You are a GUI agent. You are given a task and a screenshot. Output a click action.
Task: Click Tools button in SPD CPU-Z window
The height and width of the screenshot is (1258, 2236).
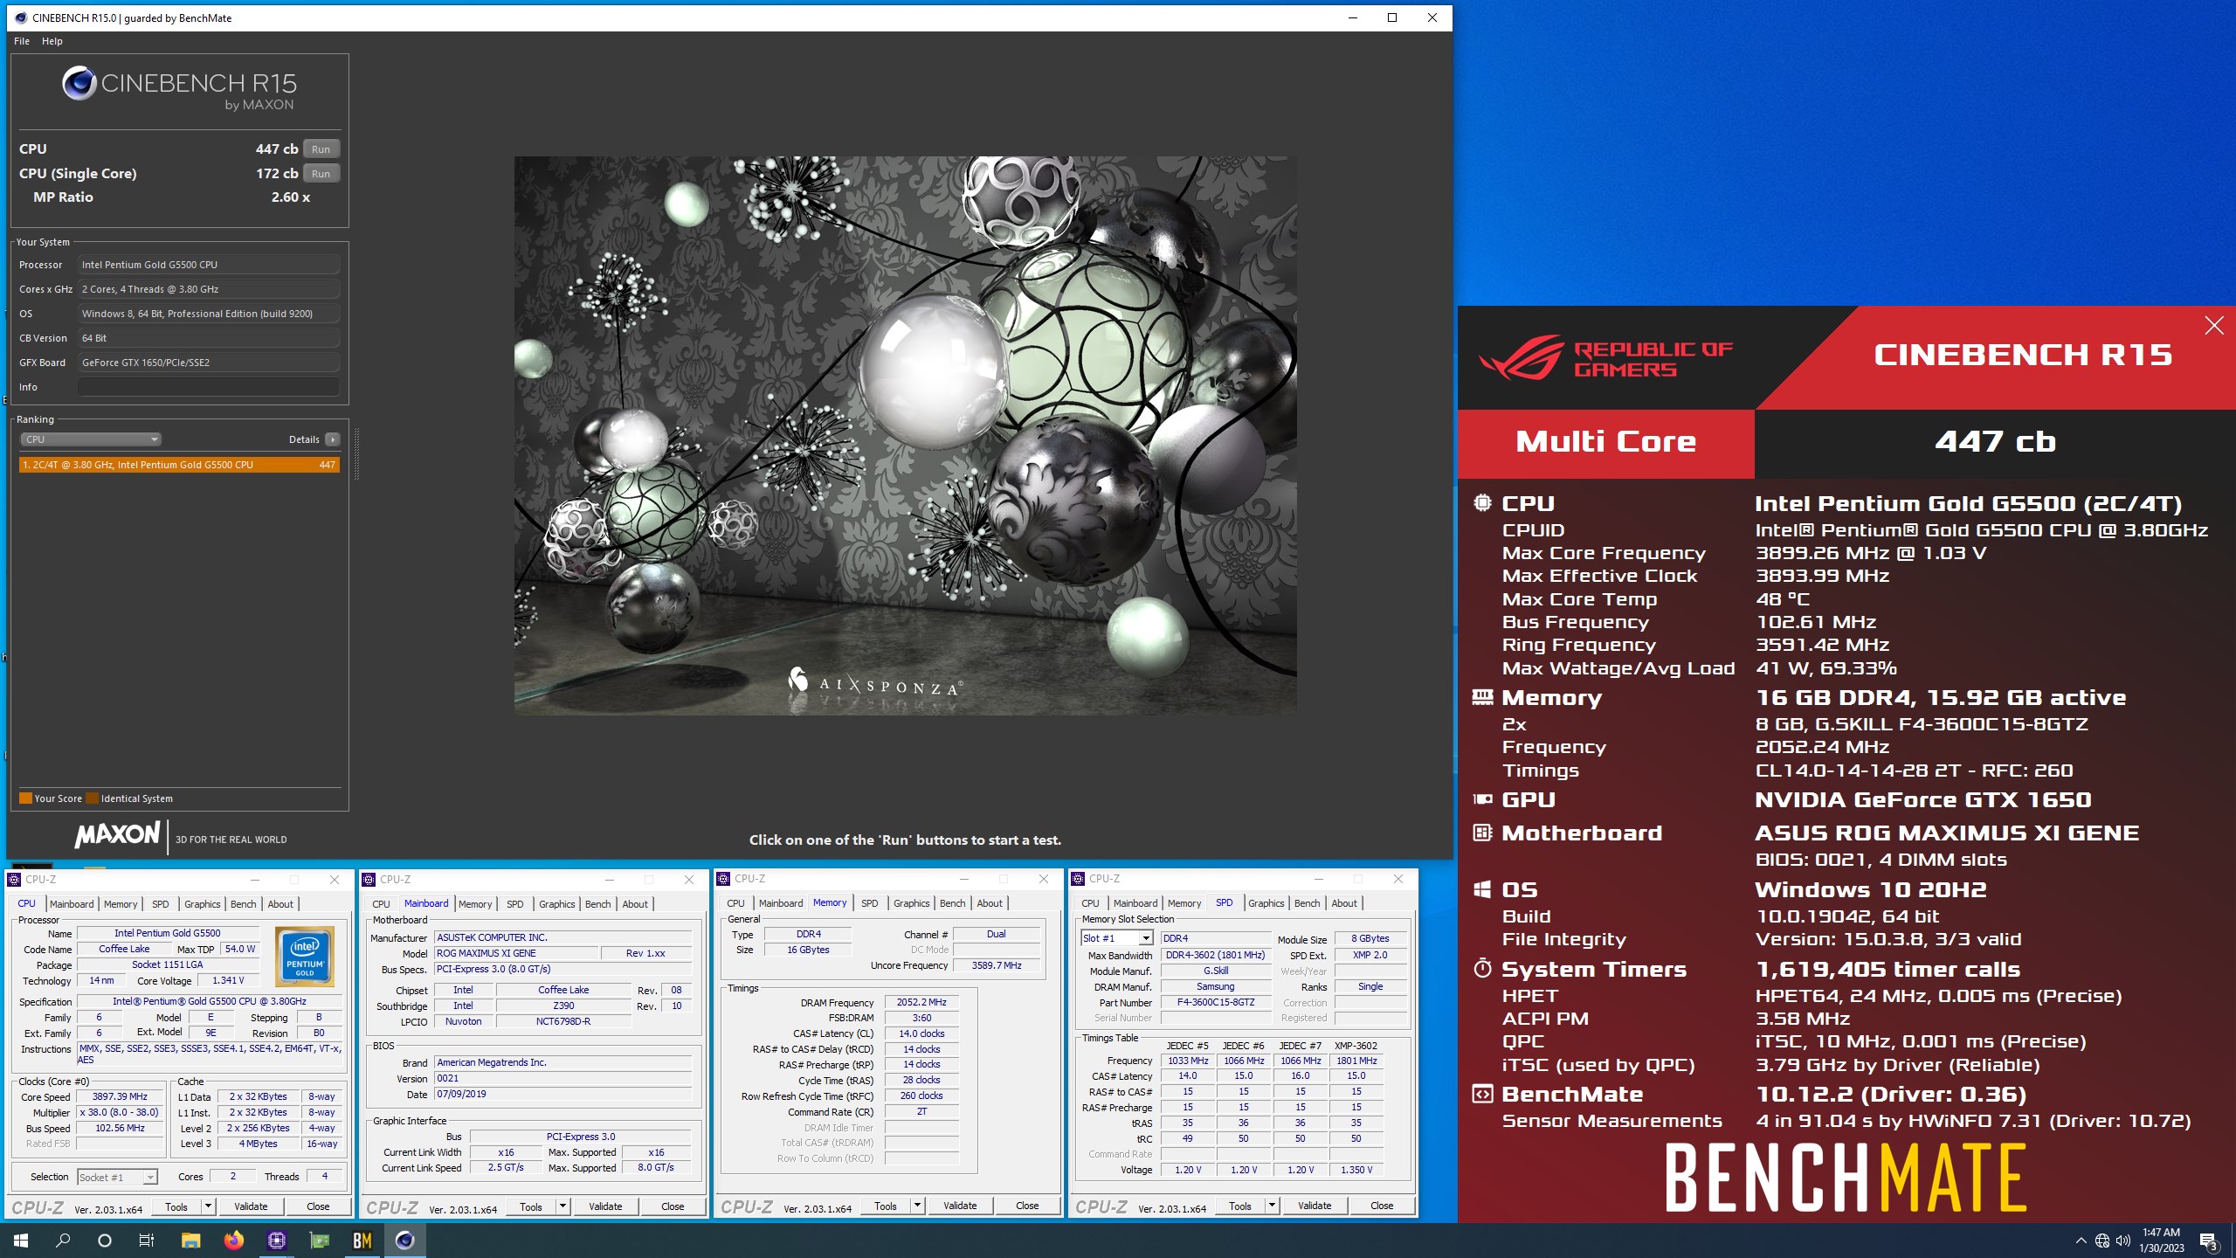1240,1206
